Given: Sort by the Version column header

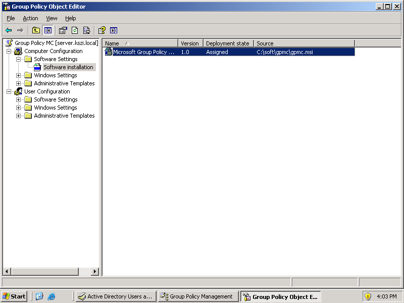Looking at the screenshot, I should [191, 43].
